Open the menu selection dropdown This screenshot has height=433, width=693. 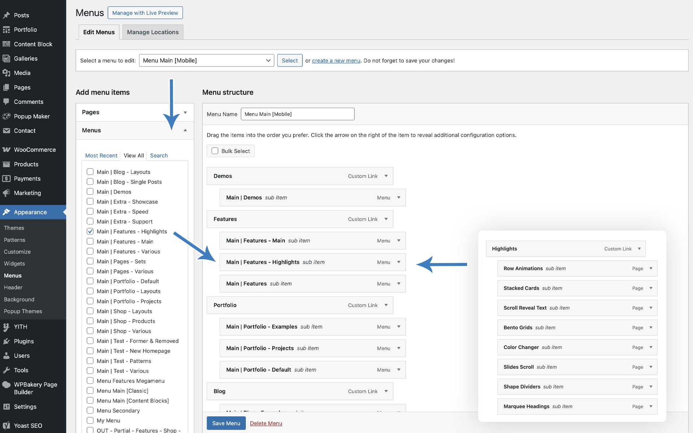[206, 60]
